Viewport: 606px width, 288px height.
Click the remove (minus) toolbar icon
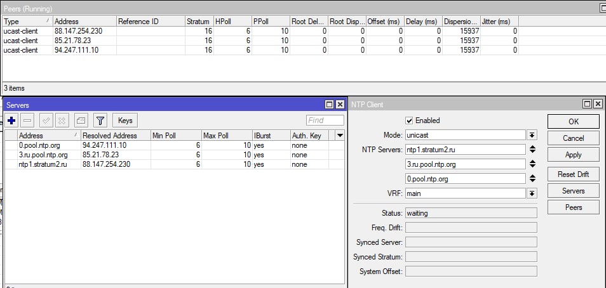(27, 121)
